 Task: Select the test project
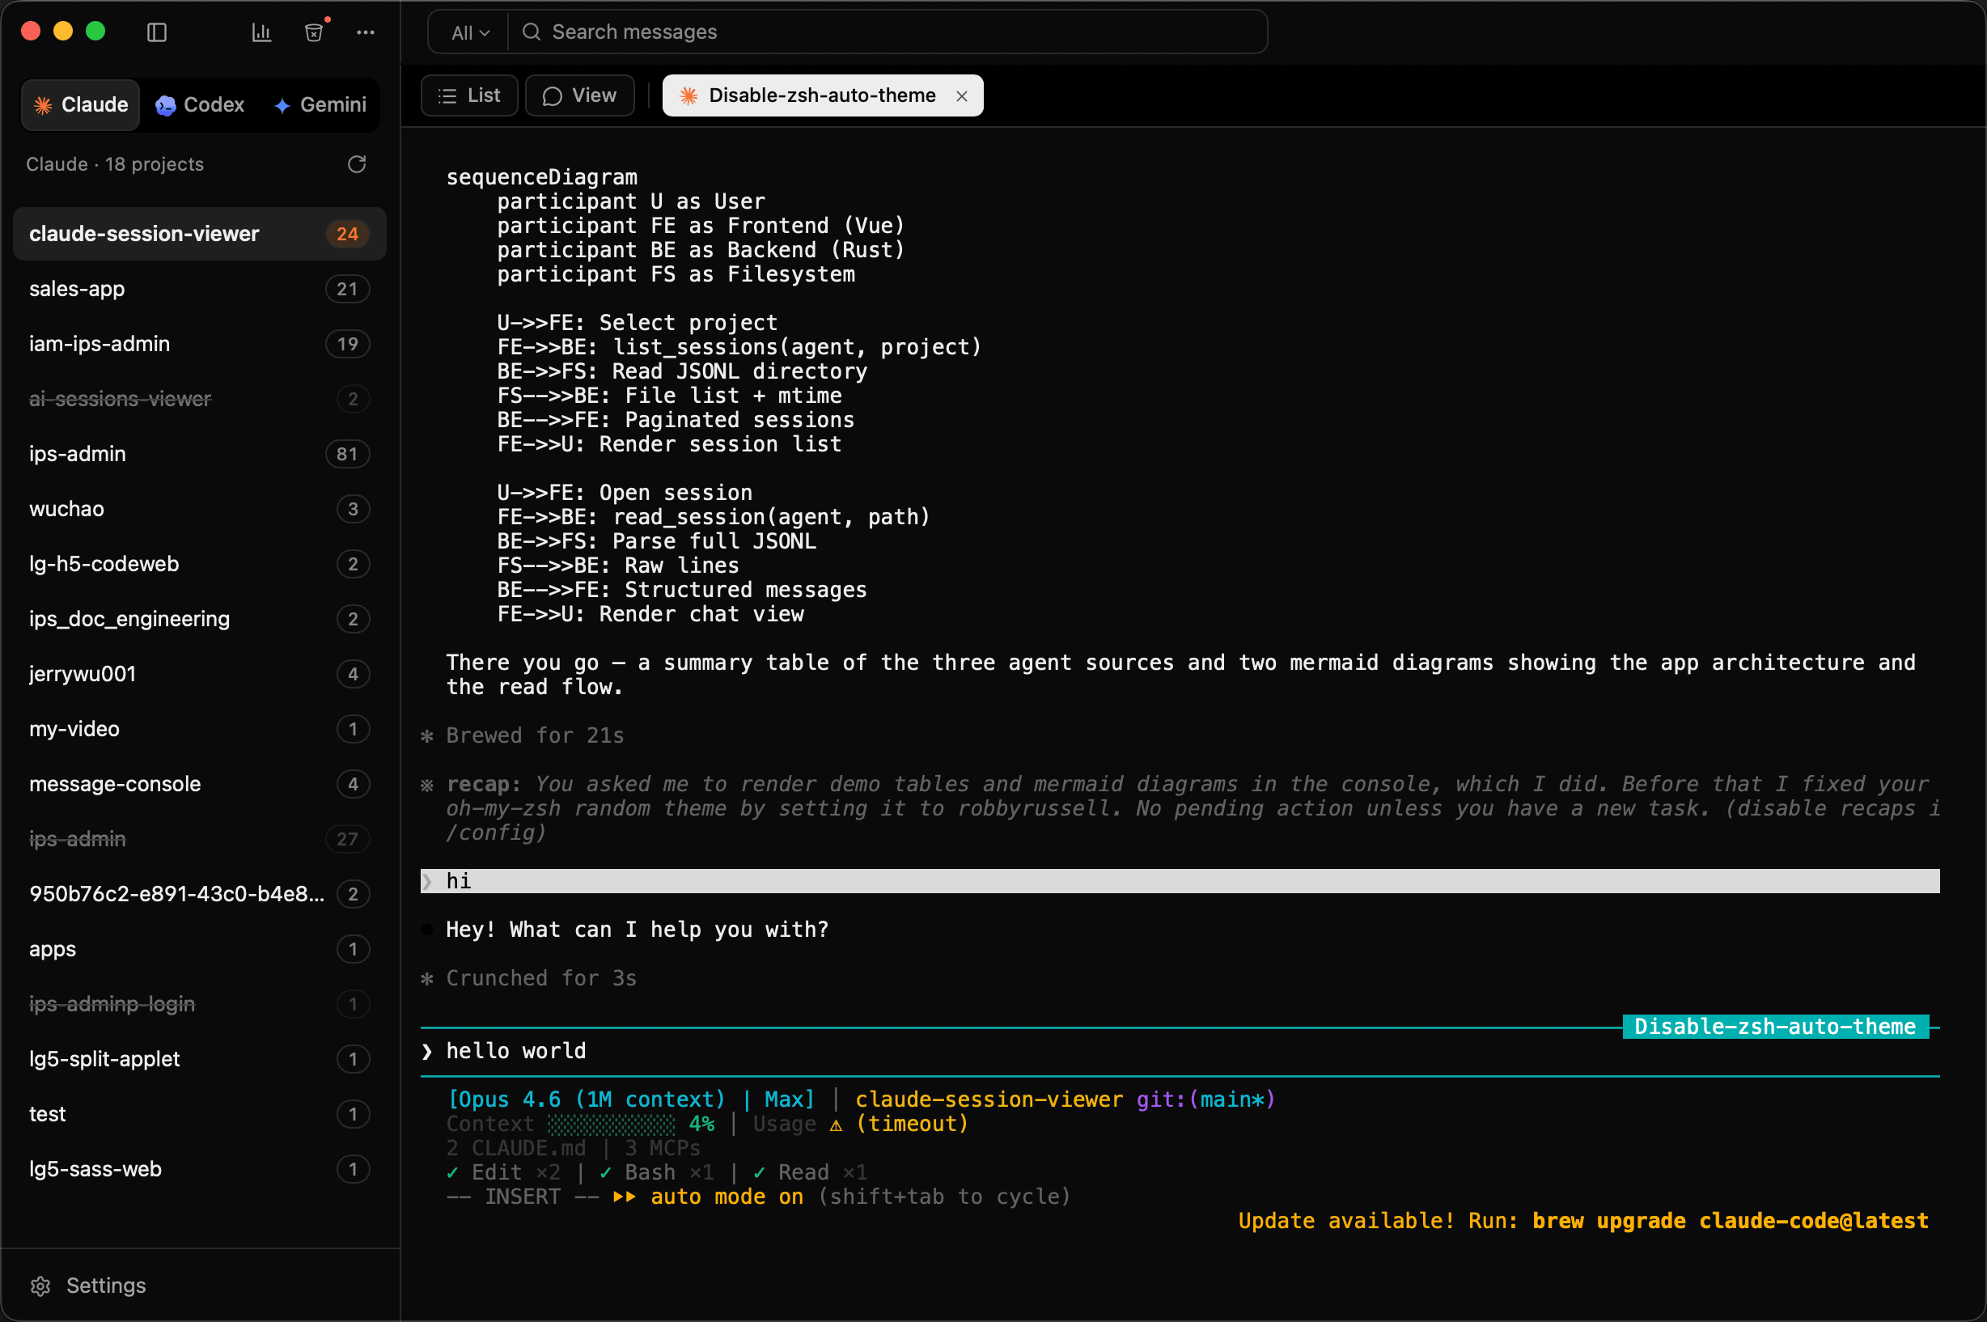coord(200,1114)
